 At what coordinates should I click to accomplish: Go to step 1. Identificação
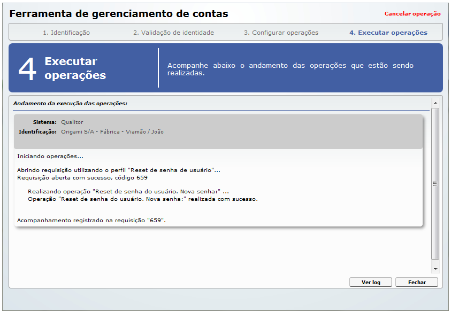[x=66, y=33]
